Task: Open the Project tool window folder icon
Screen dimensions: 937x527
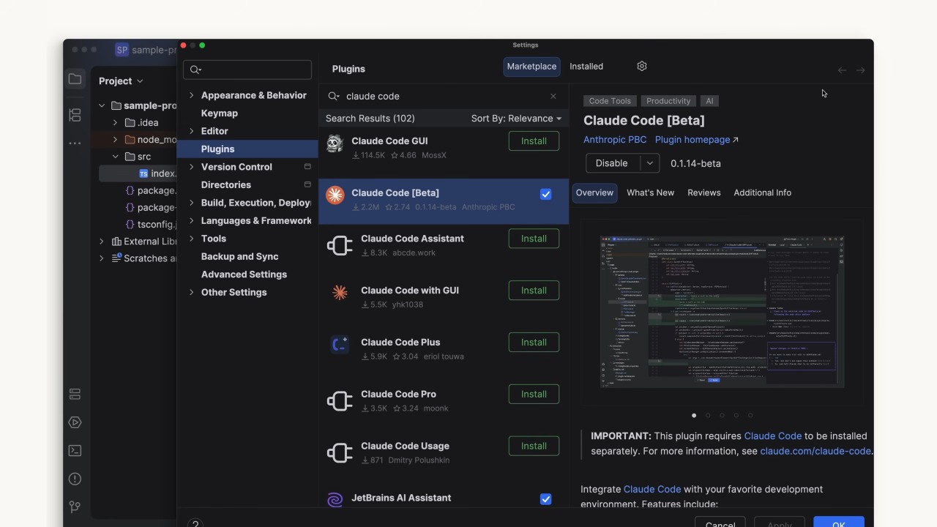Action: point(75,79)
